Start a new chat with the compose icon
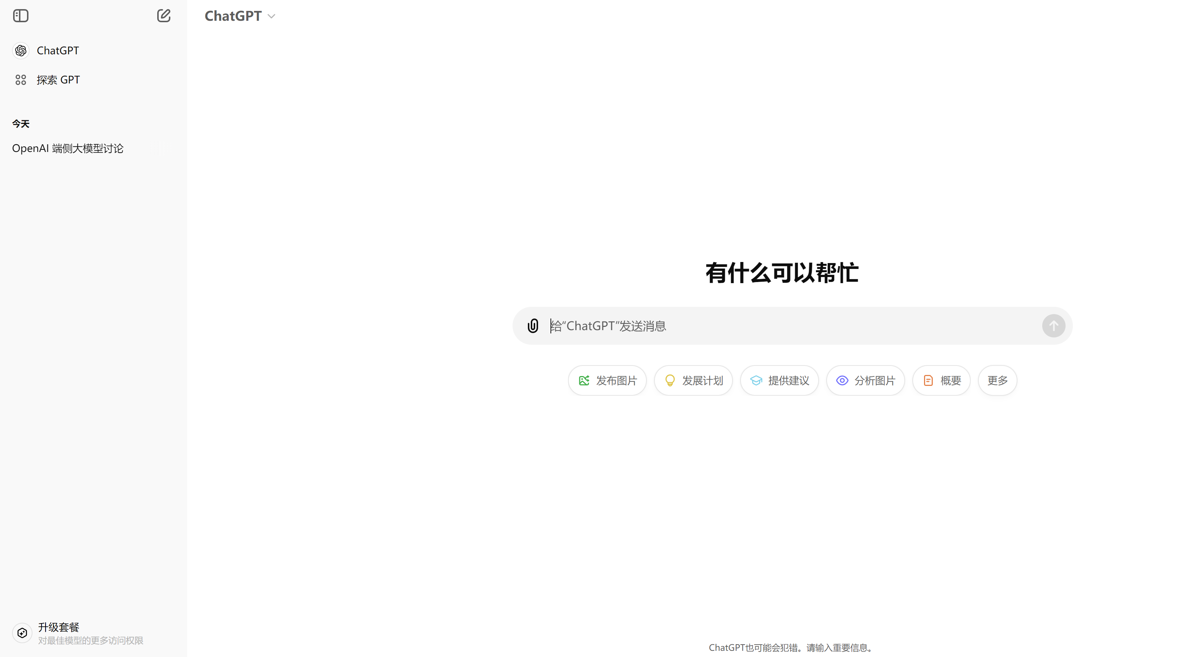The width and height of the screenshot is (1202, 657). tap(163, 16)
